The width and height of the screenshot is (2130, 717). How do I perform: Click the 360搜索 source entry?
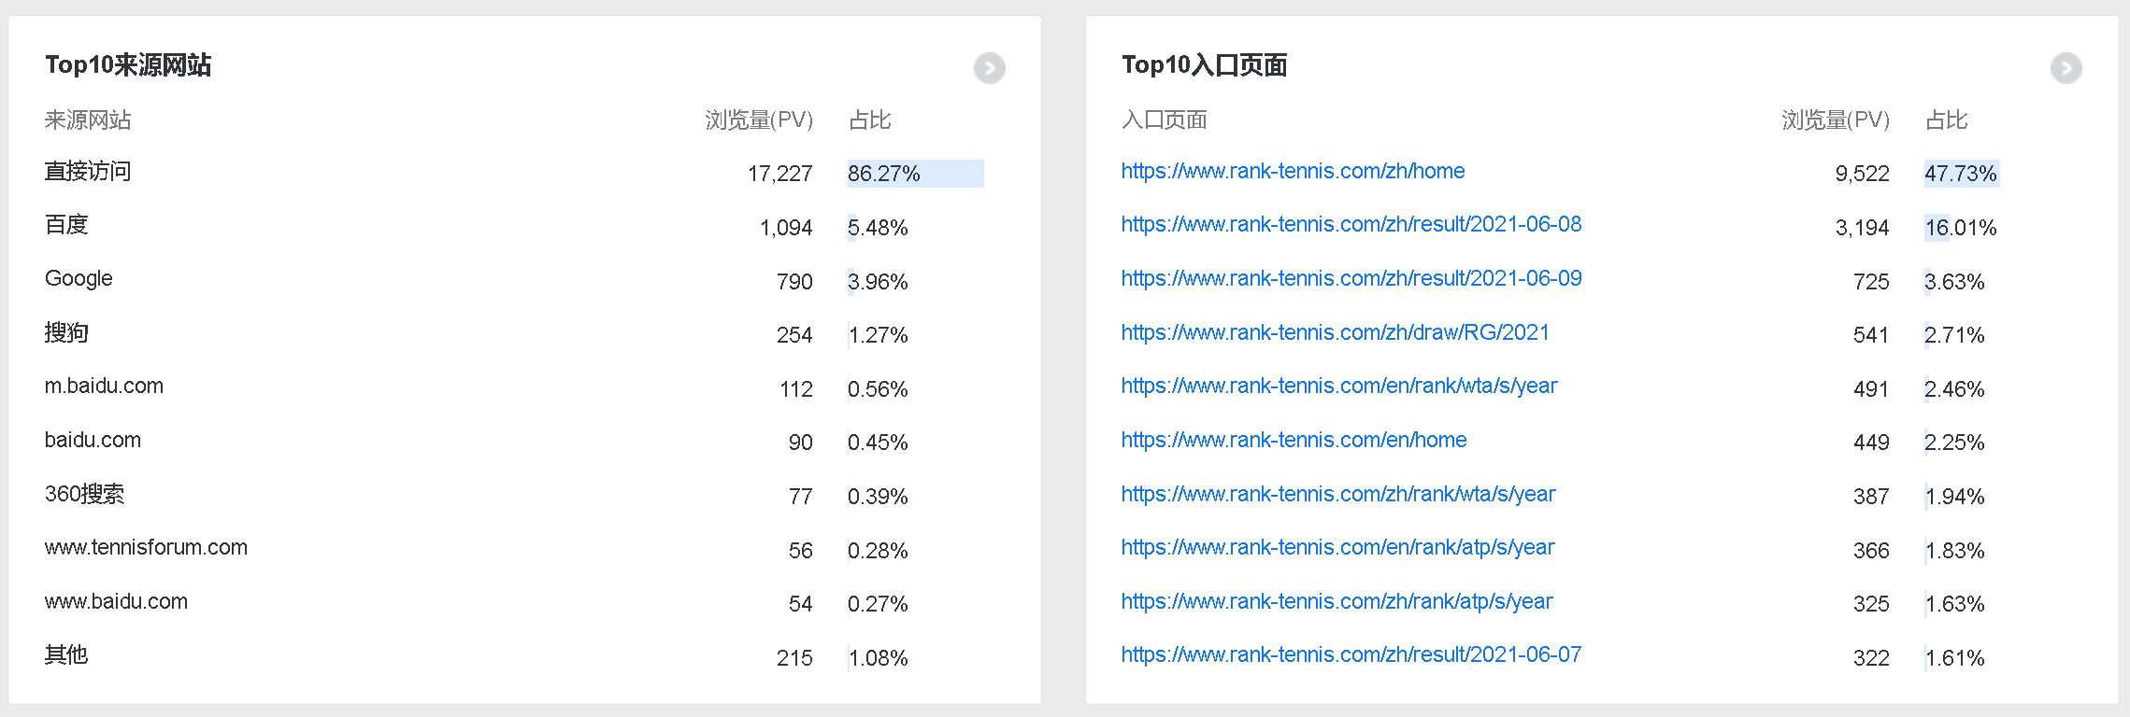click(x=84, y=495)
